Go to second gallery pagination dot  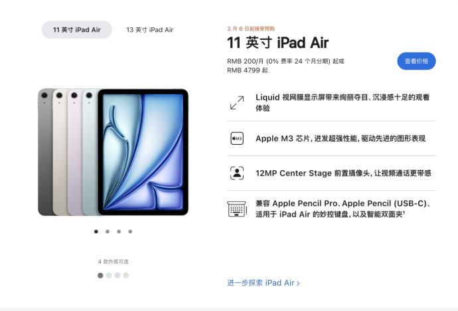(108, 231)
